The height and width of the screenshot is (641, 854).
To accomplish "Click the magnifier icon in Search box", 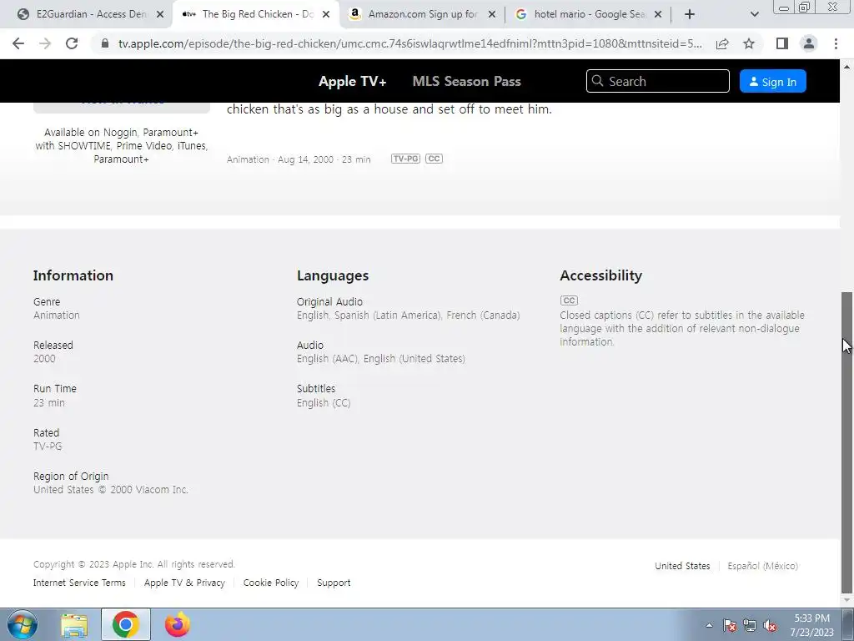I will pos(597,81).
